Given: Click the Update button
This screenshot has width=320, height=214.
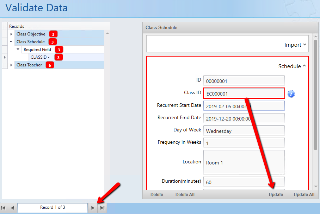Looking at the screenshot, I should tap(276, 195).
